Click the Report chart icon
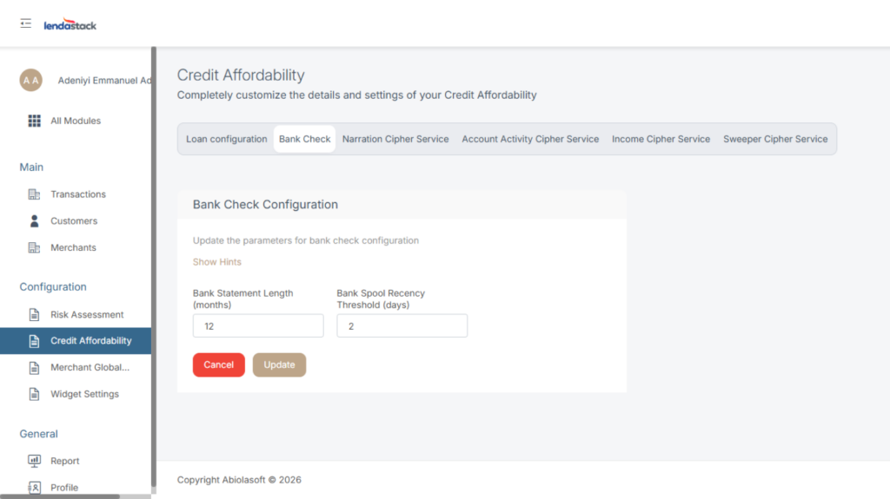The height and width of the screenshot is (499, 890). point(35,461)
